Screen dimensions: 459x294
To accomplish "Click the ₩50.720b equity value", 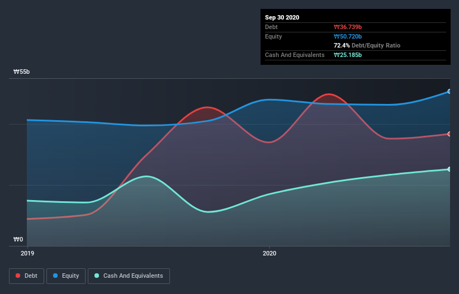I will pyautogui.click(x=348, y=36).
